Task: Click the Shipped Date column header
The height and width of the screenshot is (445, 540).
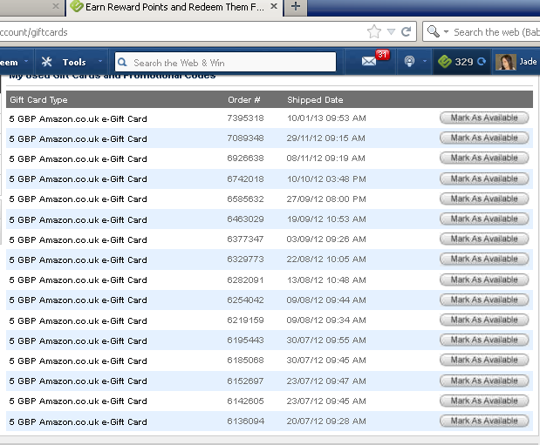Action: pos(315,100)
